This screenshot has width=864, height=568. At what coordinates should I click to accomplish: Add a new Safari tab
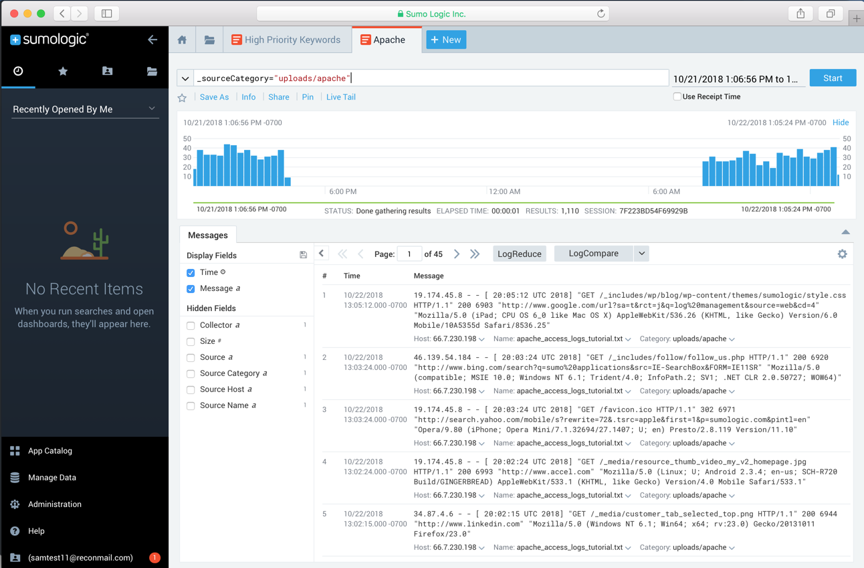tap(857, 19)
